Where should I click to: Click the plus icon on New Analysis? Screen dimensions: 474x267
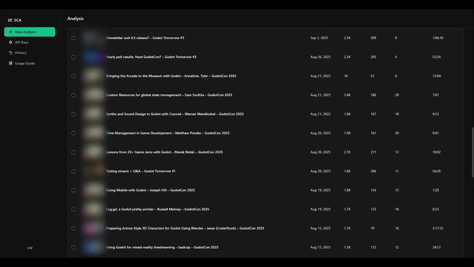pyautogui.click(x=10, y=32)
